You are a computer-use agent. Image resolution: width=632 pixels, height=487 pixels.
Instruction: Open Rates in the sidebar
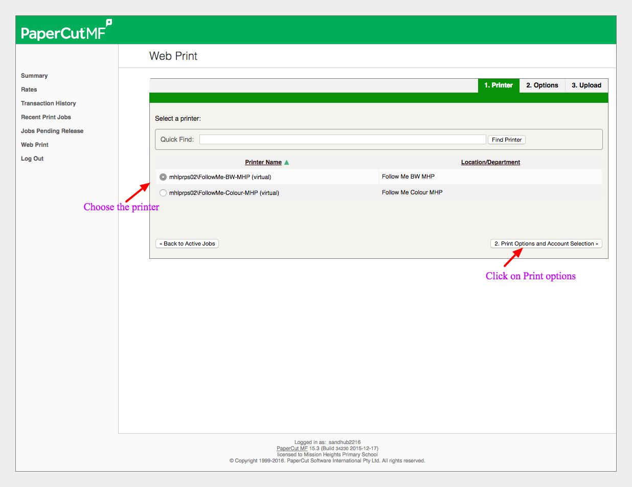click(29, 90)
